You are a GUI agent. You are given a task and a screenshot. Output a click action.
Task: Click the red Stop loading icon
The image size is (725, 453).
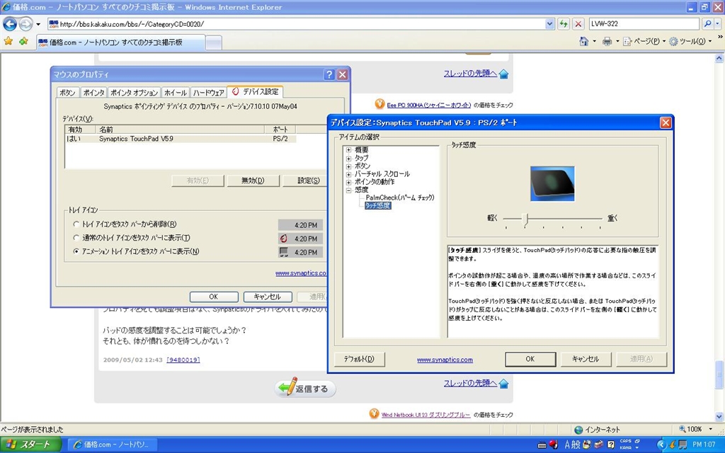pyautogui.click(x=578, y=24)
